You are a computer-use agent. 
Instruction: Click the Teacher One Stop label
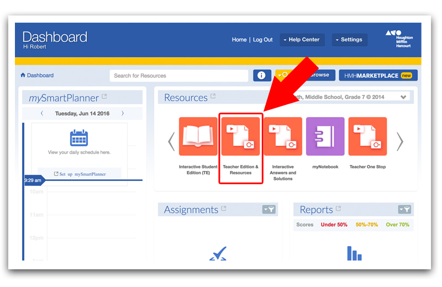(x=367, y=167)
